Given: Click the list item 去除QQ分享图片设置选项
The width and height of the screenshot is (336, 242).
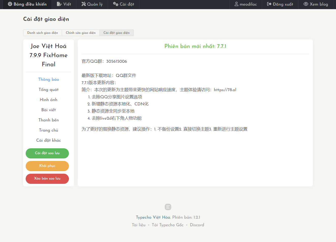Looking at the screenshot, I should 117,97.
